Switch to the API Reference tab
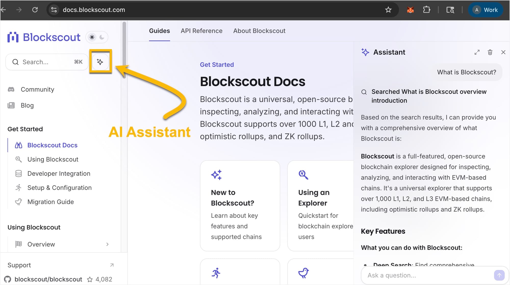Viewport: 510px width, 285px height. click(201, 31)
